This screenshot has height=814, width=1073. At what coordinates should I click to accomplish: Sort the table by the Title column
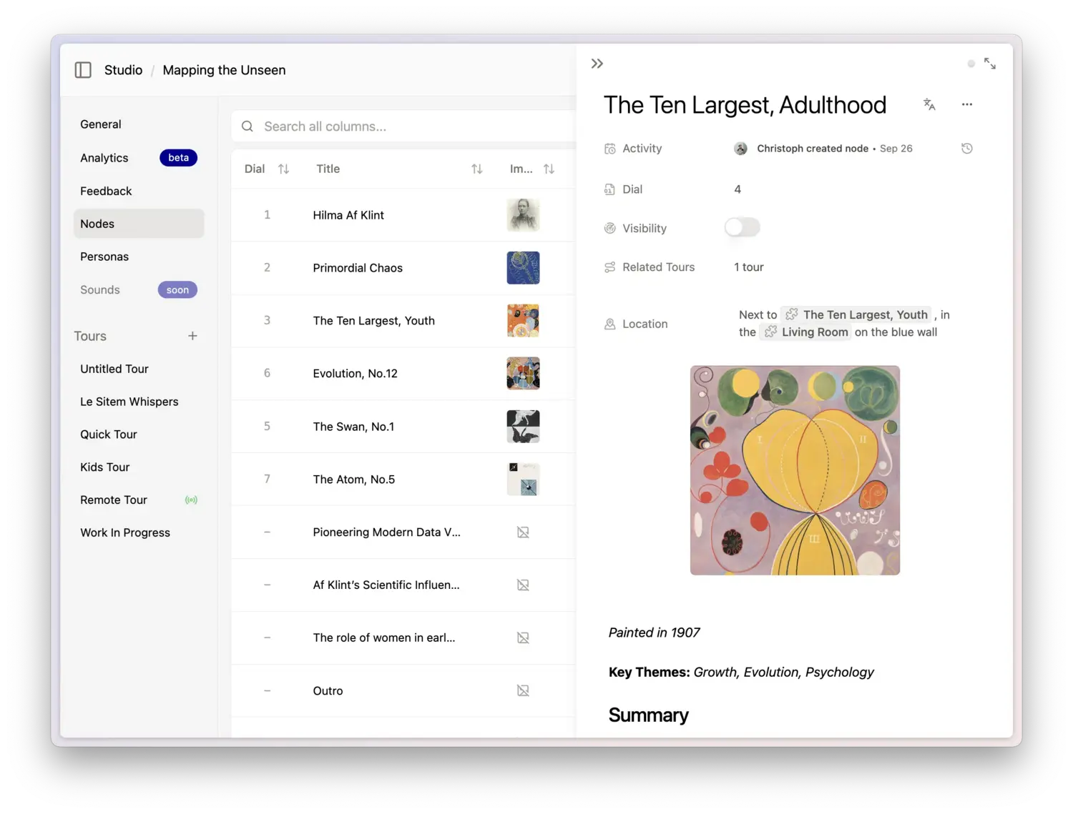pyautogui.click(x=476, y=169)
